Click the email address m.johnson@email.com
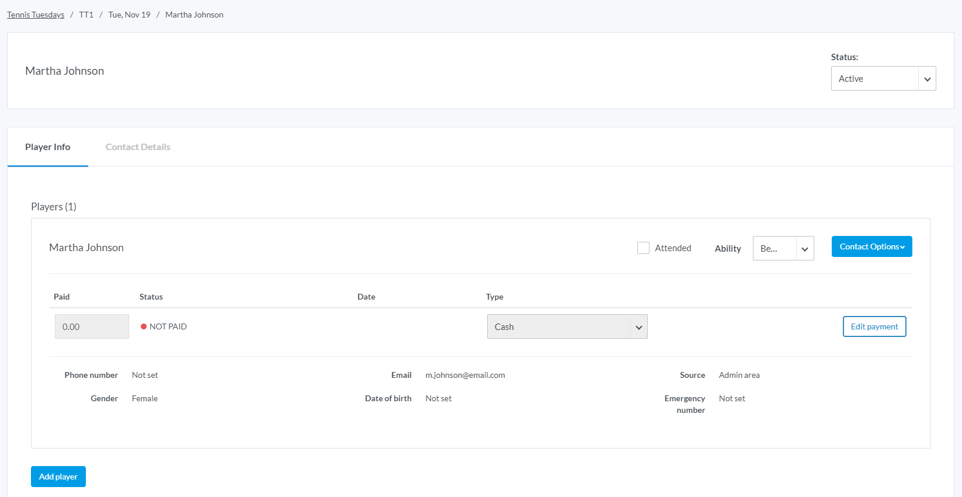Image resolution: width=962 pixels, height=497 pixels. pos(465,375)
